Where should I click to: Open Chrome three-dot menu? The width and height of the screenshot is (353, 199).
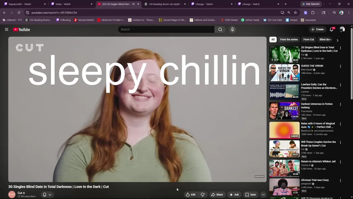[348, 12]
